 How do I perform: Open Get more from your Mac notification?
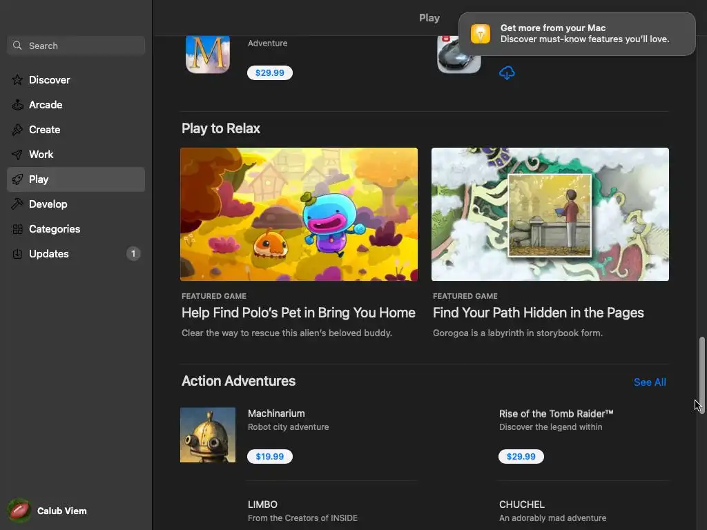[577, 34]
